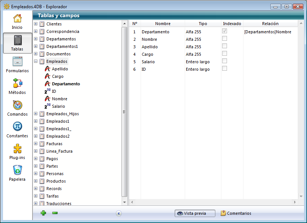Select the Departamento field in tree

click(x=66, y=84)
